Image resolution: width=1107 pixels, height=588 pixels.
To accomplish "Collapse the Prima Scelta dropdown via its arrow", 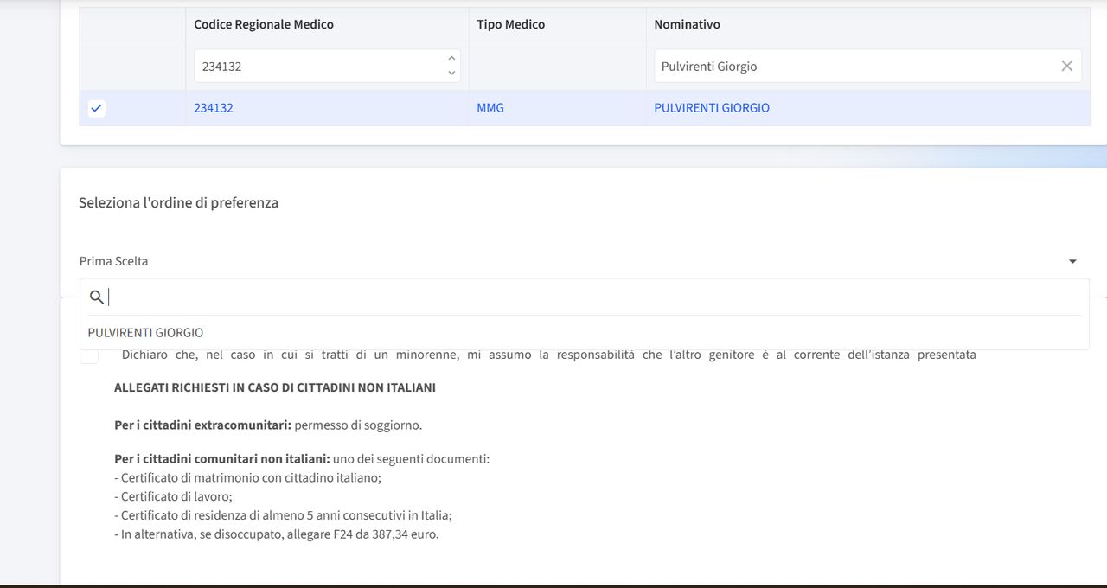I will (1072, 261).
